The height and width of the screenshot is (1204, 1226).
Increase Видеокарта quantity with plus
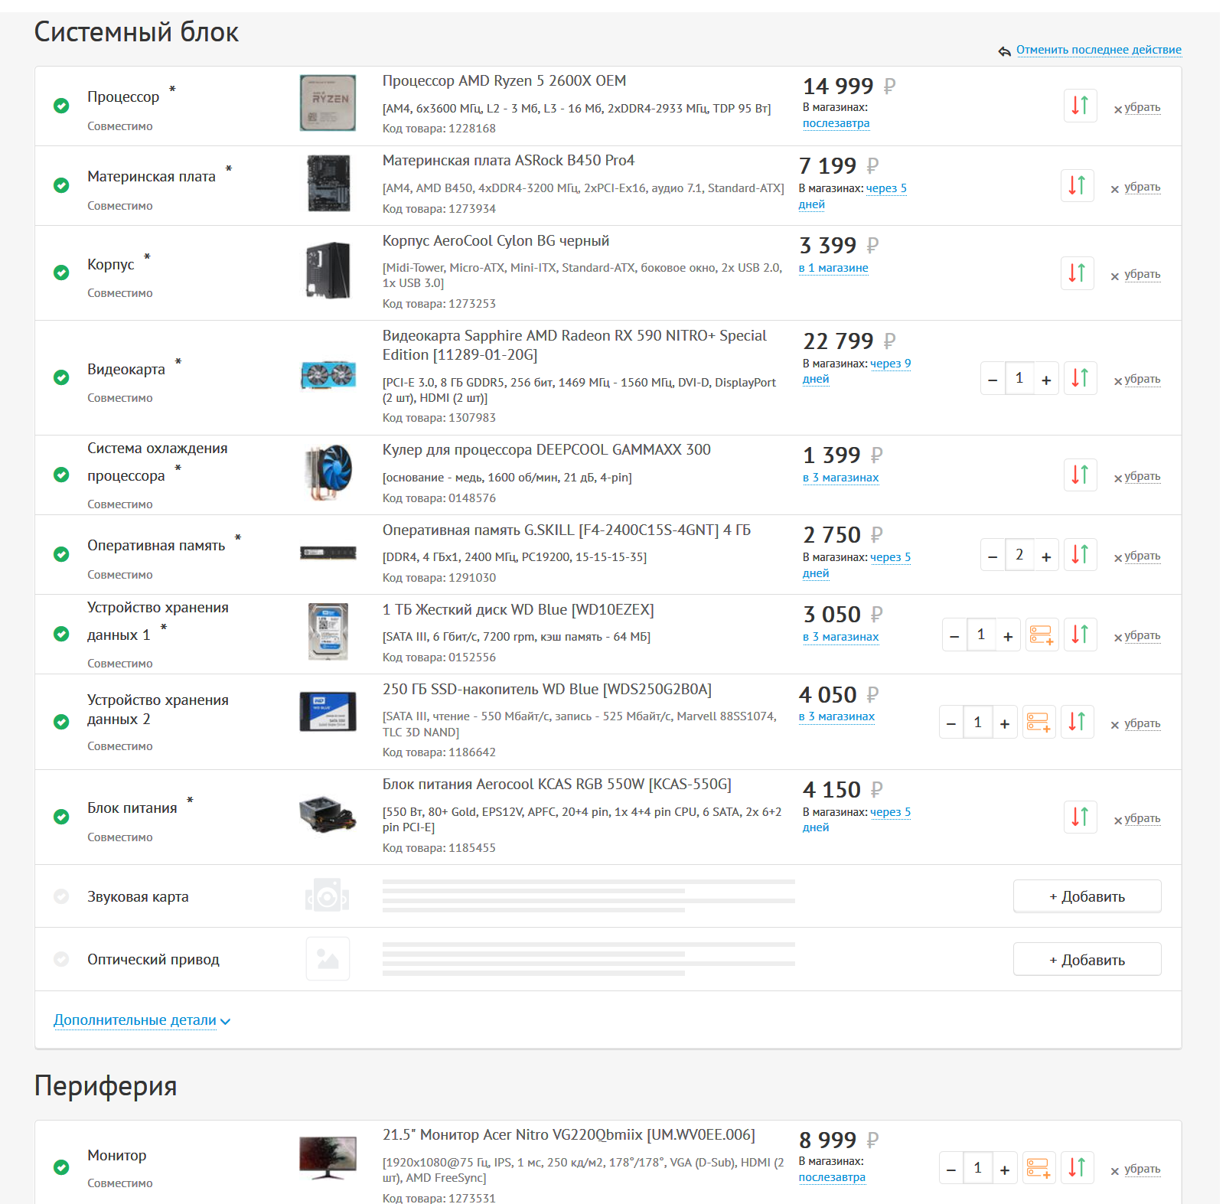click(x=1046, y=379)
